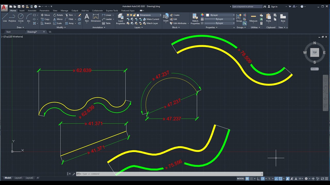
Task: Pick the Circle tool
Action: click(x=21, y=18)
